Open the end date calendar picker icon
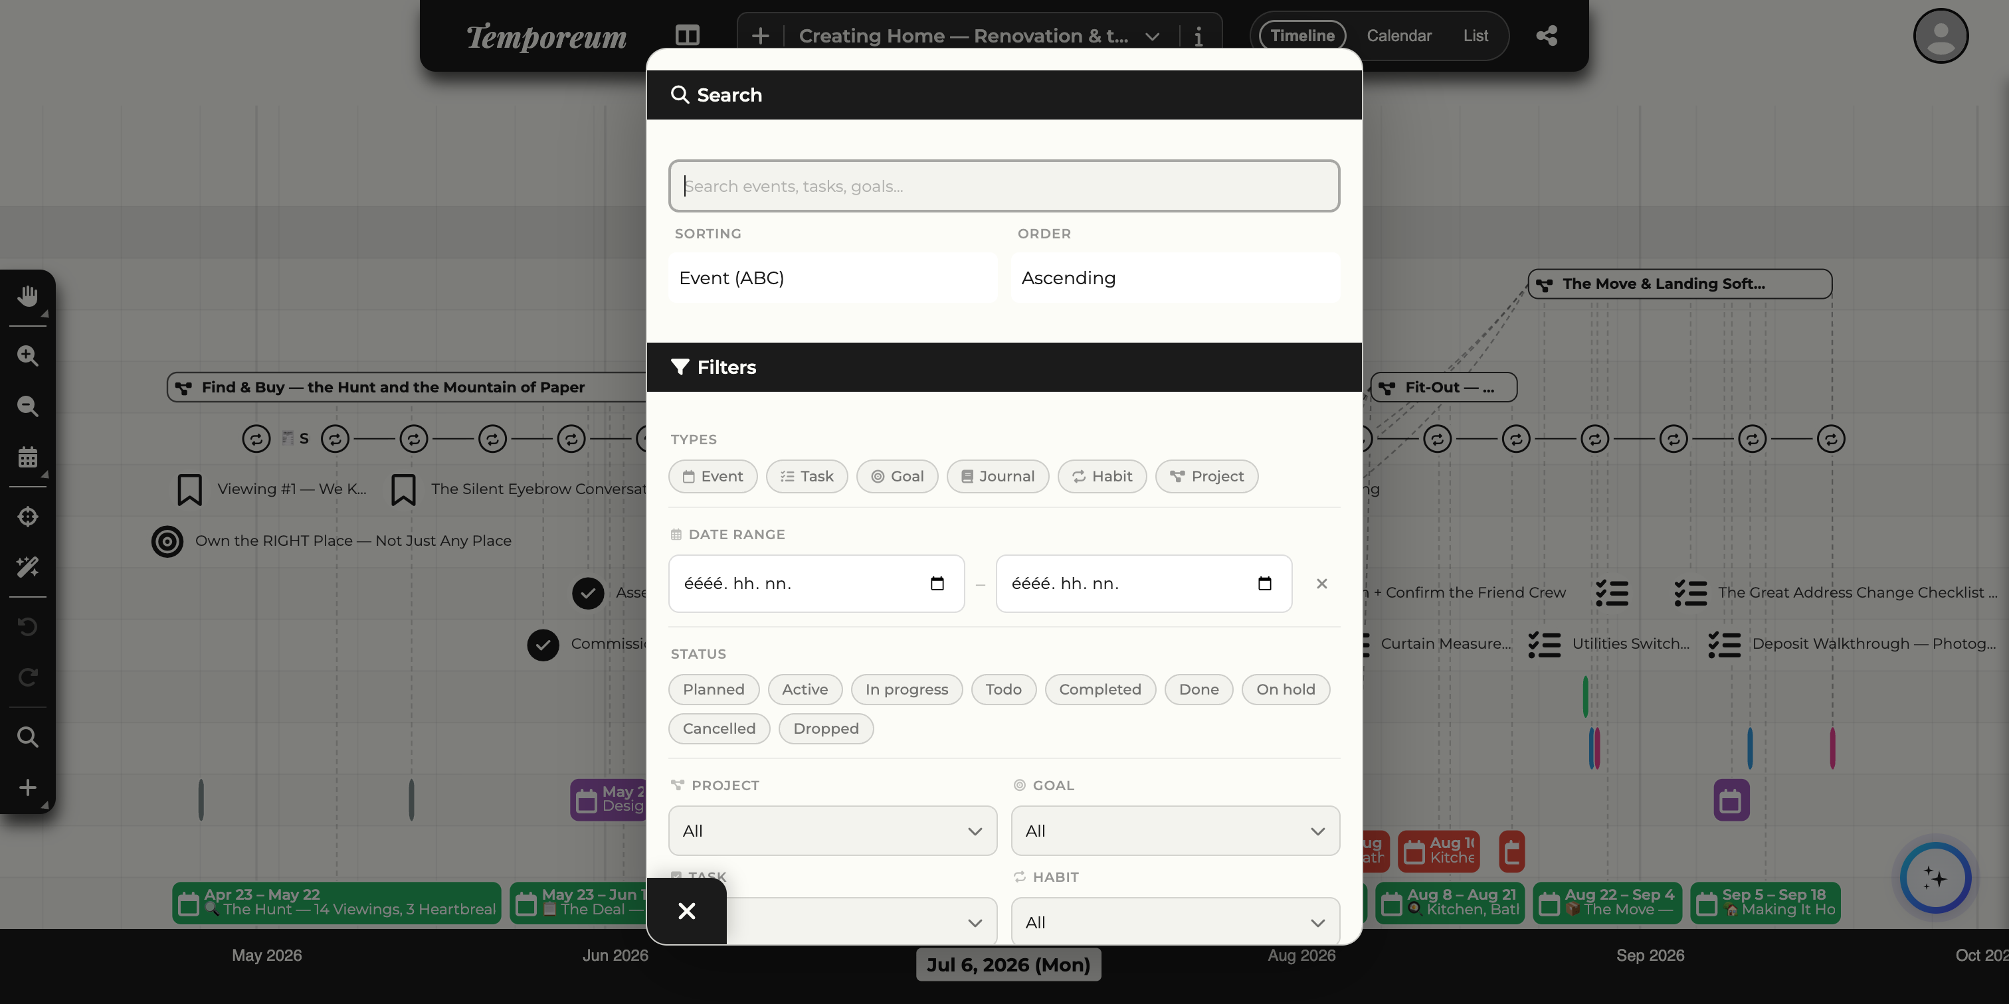2009x1004 pixels. click(x=1265, y=584)
